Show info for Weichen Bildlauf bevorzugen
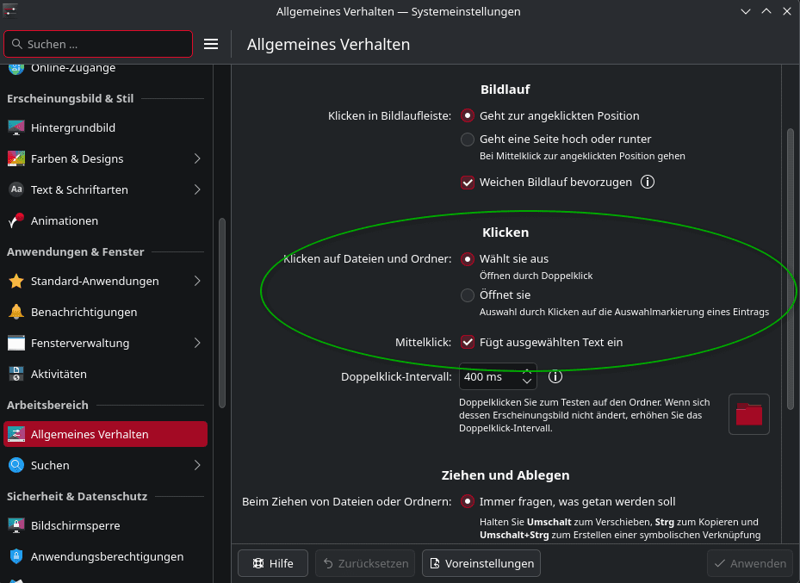The image size is (800, 583). pos(648,182)
